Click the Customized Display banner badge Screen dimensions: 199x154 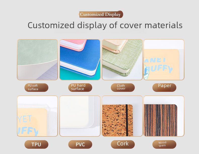[x=101, y=14]
